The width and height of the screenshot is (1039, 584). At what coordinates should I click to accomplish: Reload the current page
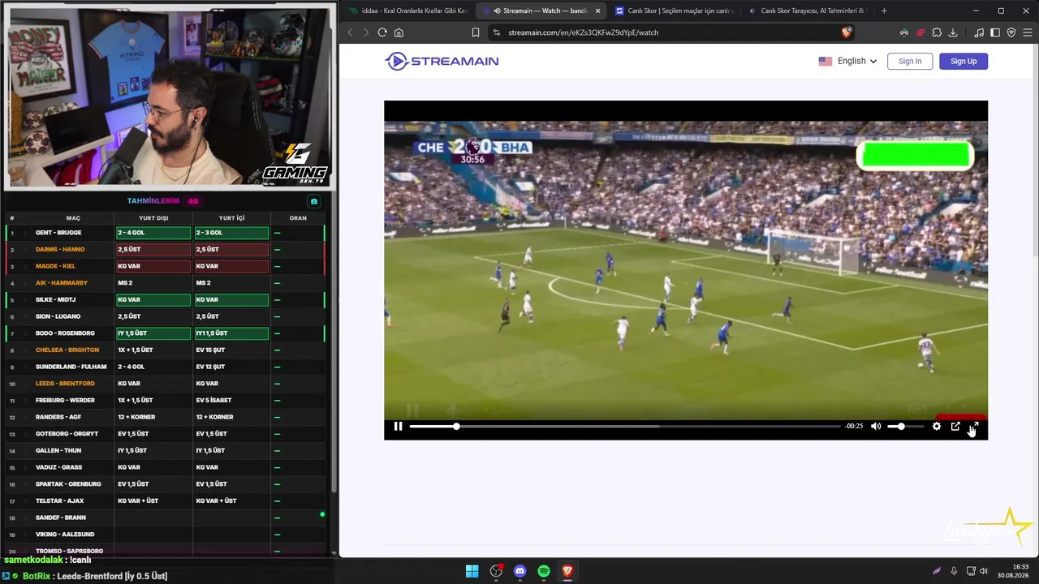(382, 32)
